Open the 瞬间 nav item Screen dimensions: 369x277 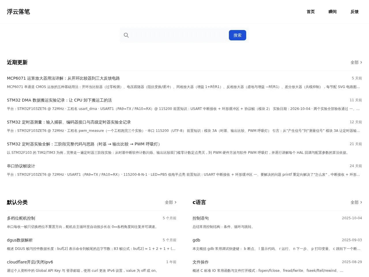(x=332, y=12)
